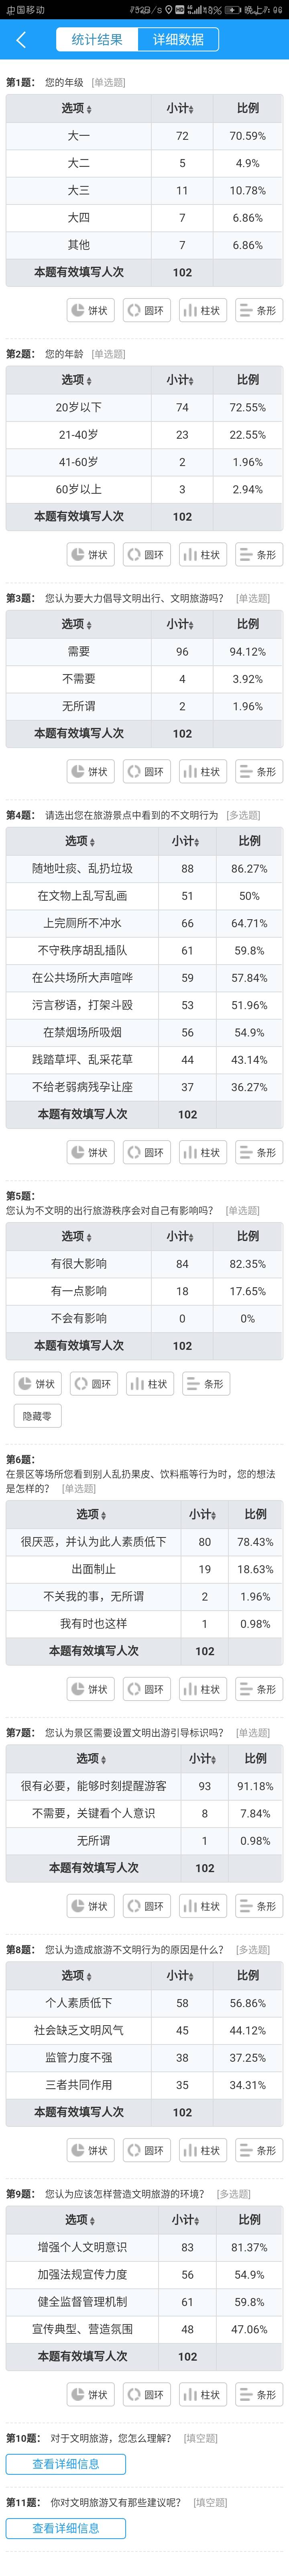This screenshot has width=289, height=2576.
Task: Sort question 2 table by 选项
Action: pyautogui.click(x=78, y=380)
